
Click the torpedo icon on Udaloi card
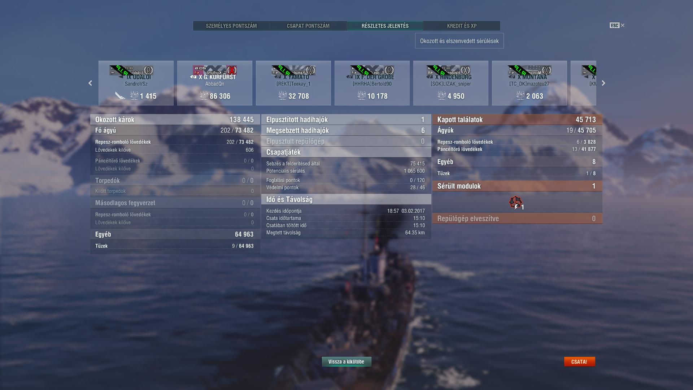click(120, 96)
